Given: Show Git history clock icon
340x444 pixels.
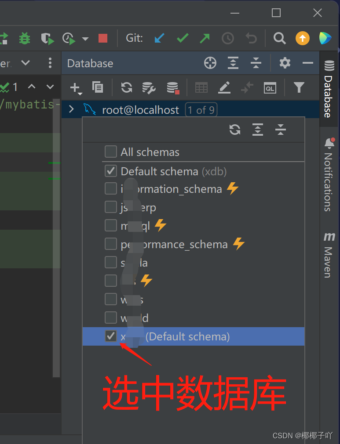Looking at the screenshot, I should pyautogui.click(x=228, y=38).
